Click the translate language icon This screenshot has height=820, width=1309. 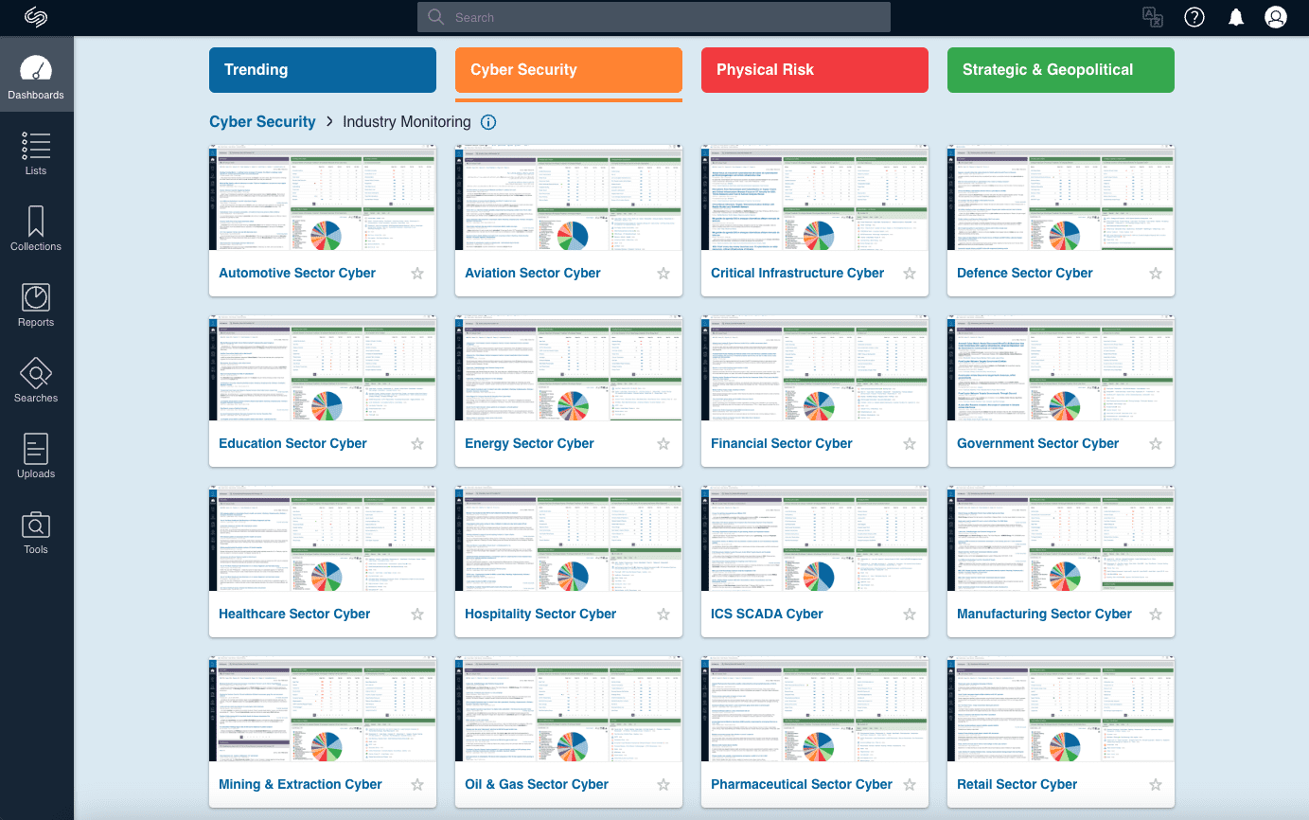click(1152, 17)
